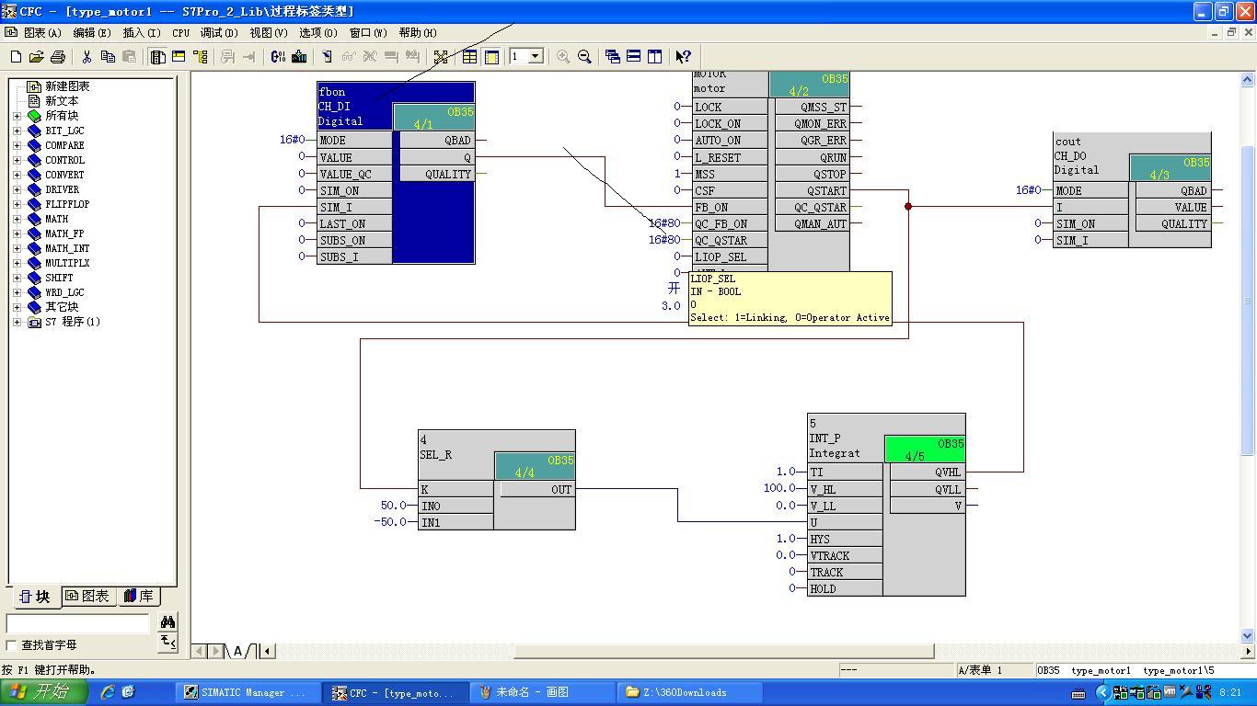Viewport: 1257px width, 706px height.
Task: Click the Zoom out magnifier icon
Action: [584, 57]
